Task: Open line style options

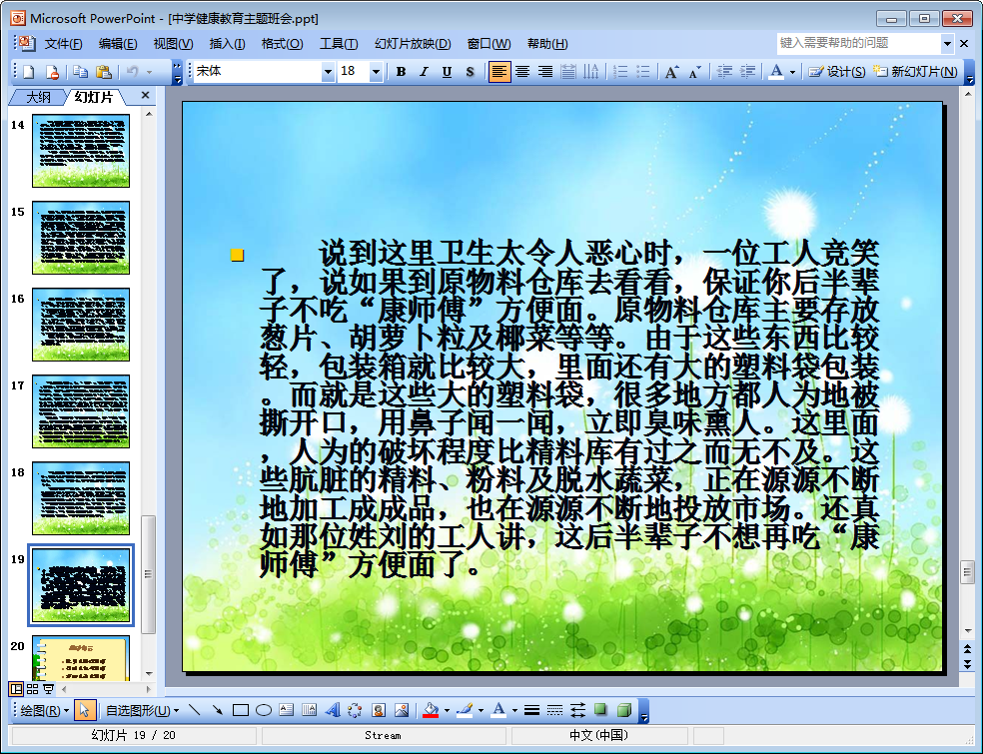Action: (531, 710)
